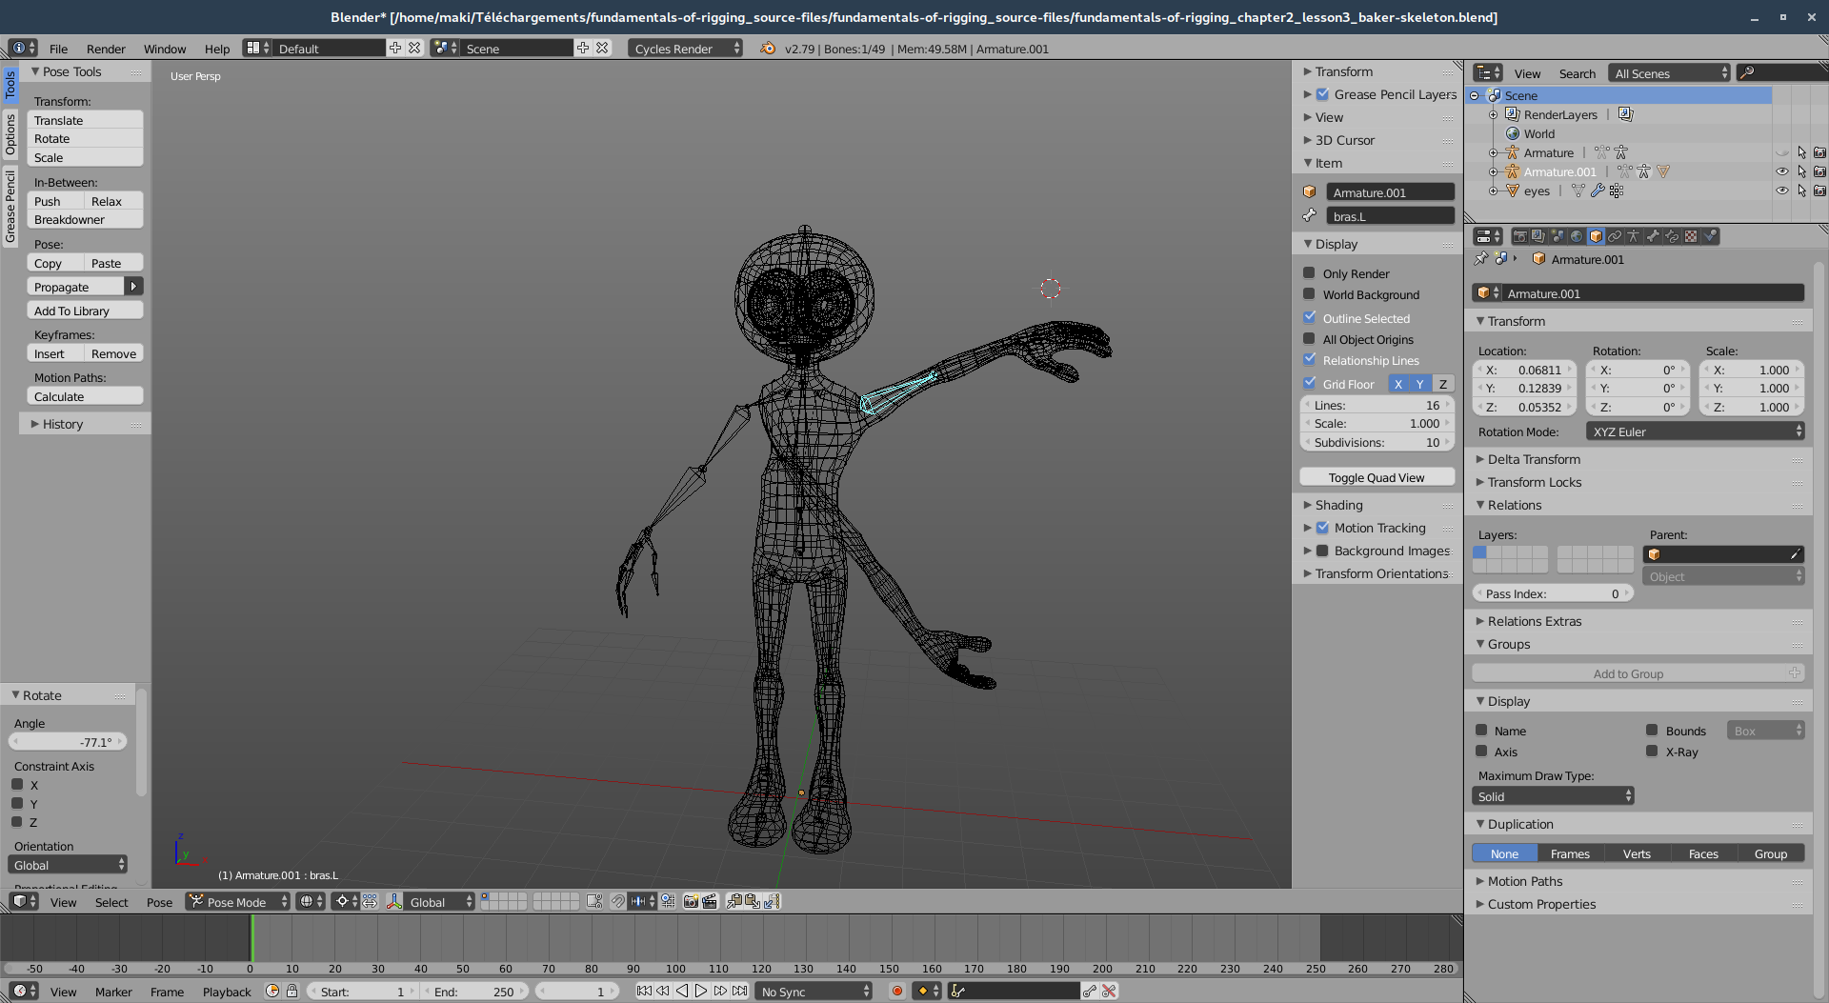Expand the Delta Transform panel
Image resolution: width=1829 pixels, height=1003 pixels.
pyautogui.click(x=1534, y=459)
